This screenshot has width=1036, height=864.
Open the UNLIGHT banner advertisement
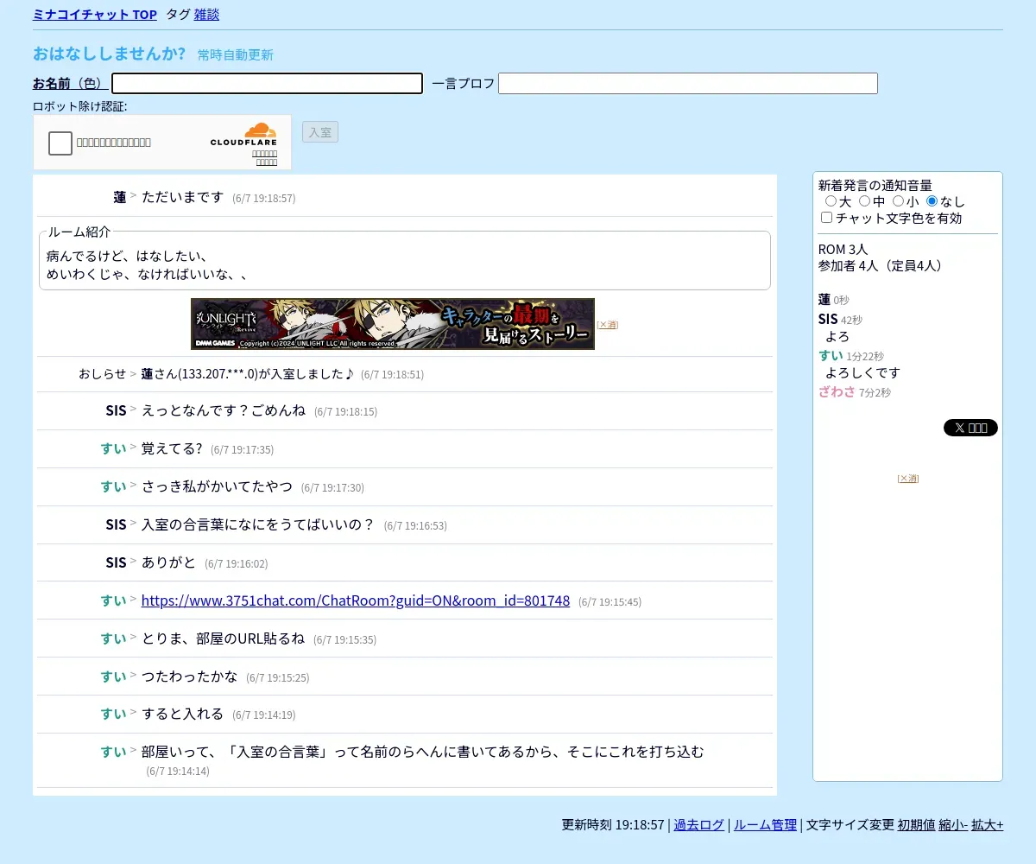tap(393, 324)
